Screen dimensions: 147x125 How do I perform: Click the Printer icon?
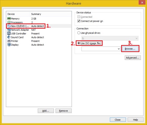(9, 41)
